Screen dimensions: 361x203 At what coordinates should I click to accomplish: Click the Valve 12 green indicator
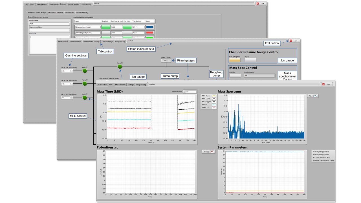coord(85,71)
